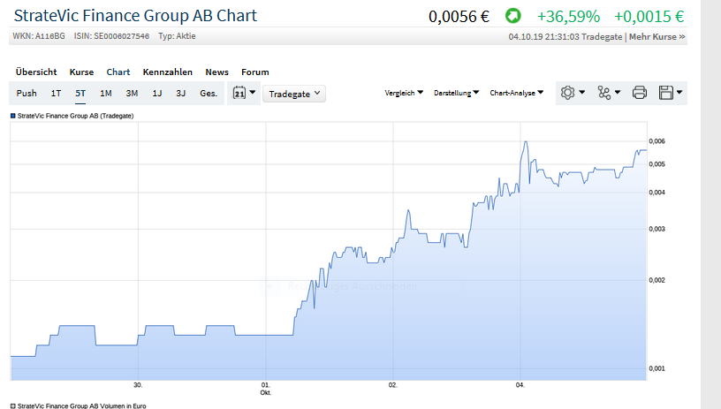Expand the arrow beside calendar icon
The width and height of the screenshot is (721, 409).
click(x=253, y=93)
